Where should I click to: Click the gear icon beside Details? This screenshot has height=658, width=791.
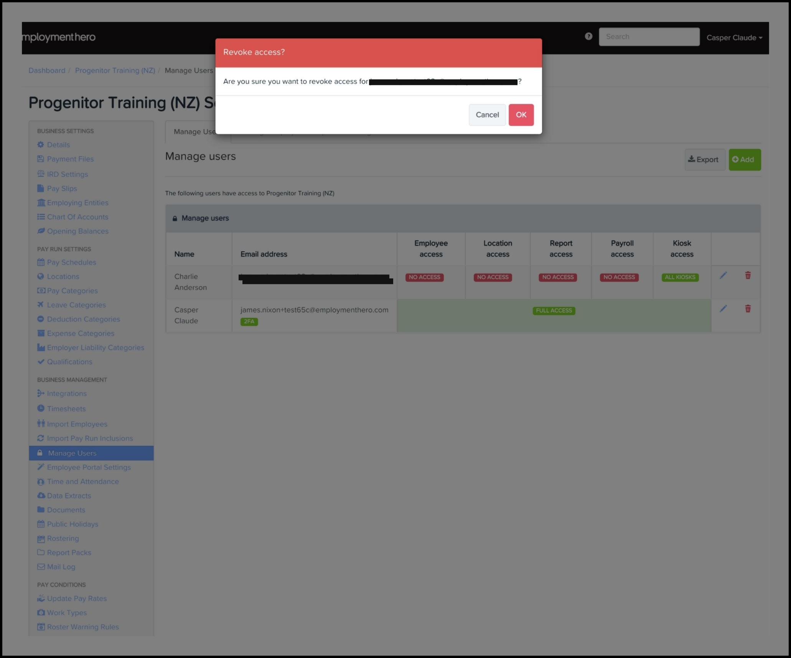point(41,145)
